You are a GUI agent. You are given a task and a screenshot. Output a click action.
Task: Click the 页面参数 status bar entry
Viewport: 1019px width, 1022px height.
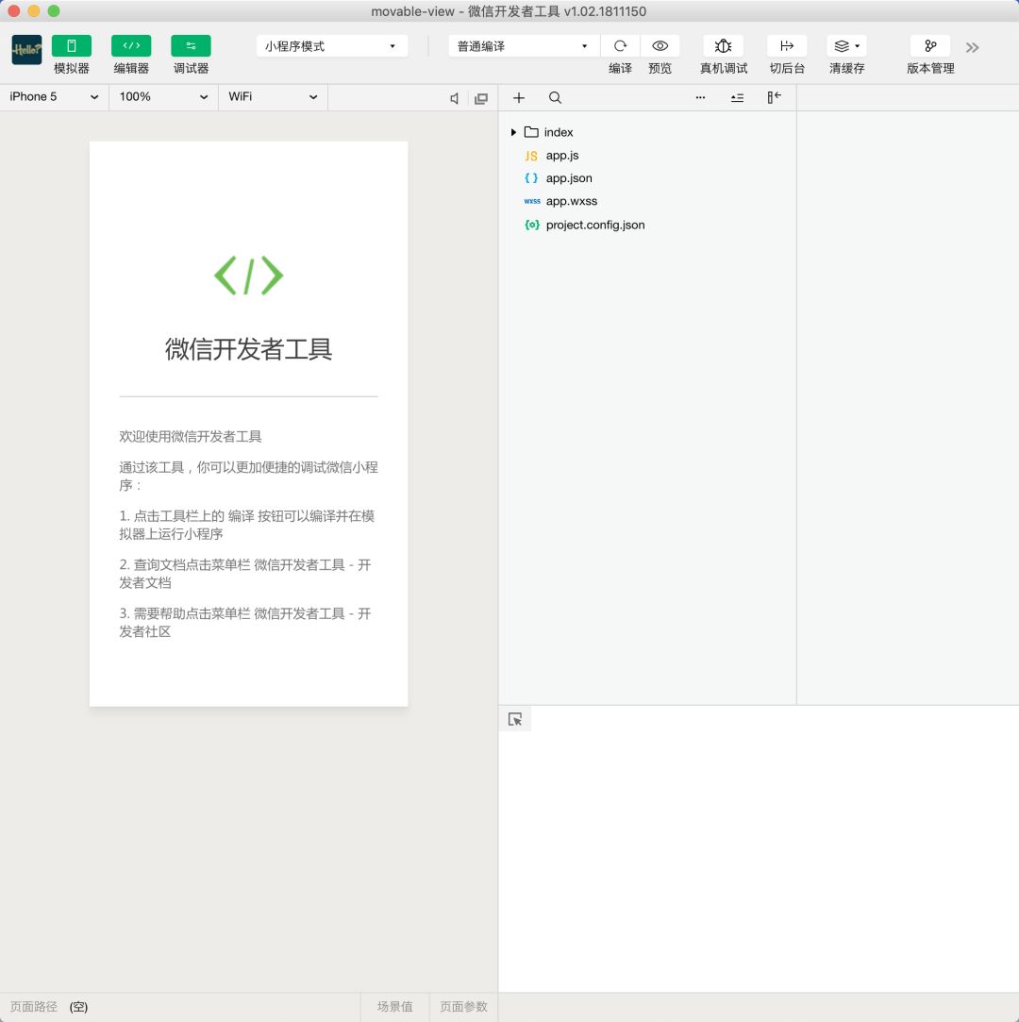click(x=463, y=1006)
